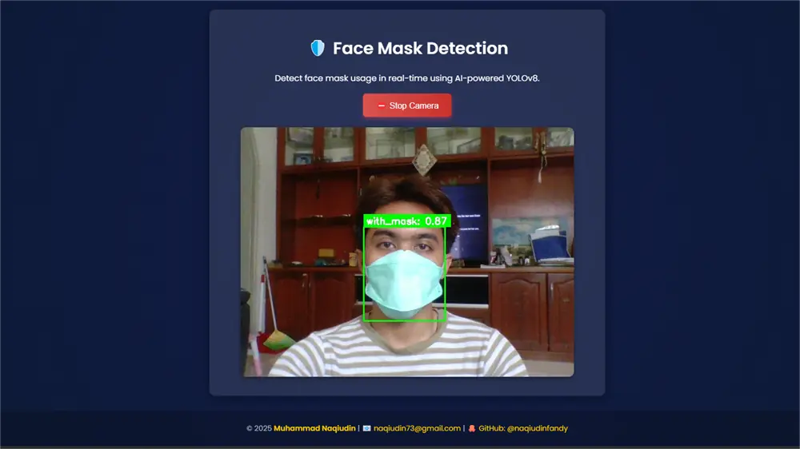Click the envelope email icon in footer

coord(367,428)
